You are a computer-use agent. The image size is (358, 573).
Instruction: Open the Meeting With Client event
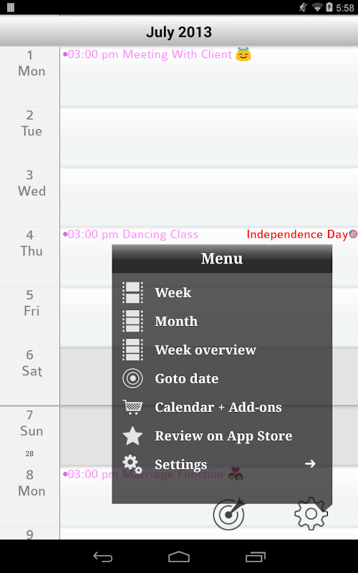[x=157, y=54]
